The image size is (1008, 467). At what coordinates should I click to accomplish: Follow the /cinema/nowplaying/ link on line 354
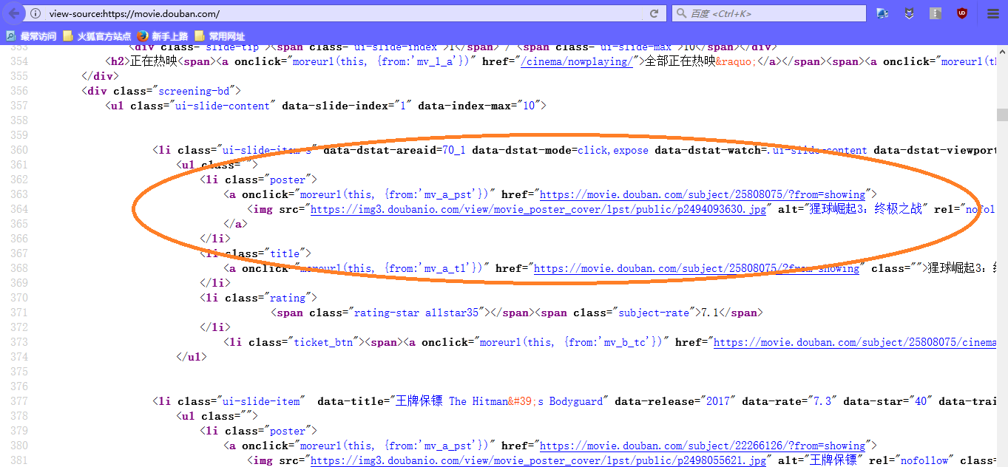coord(577,61)
